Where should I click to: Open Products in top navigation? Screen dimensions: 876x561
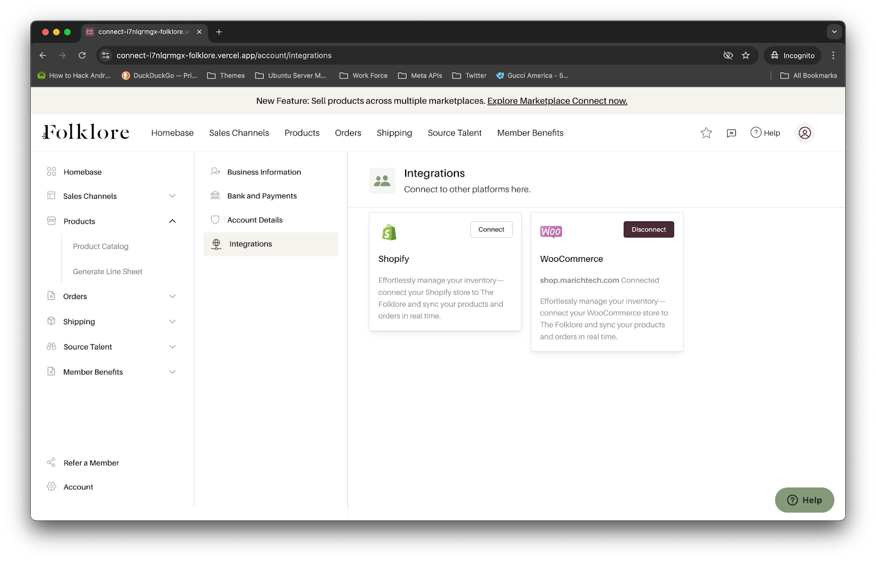302,133
